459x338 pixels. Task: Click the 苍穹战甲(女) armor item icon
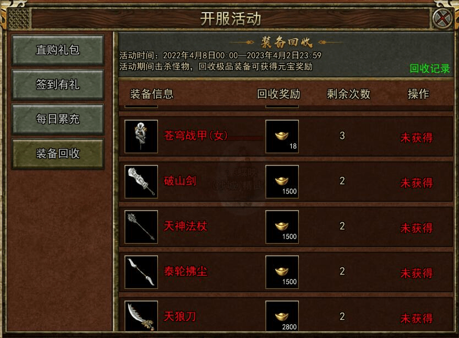[141, 136]
